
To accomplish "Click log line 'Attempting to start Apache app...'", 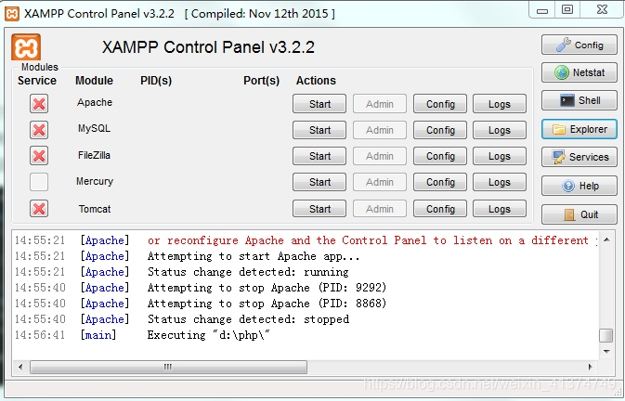I will click(254, 256).
